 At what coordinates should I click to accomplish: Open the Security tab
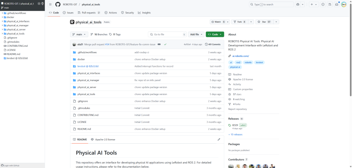(127, 13)
